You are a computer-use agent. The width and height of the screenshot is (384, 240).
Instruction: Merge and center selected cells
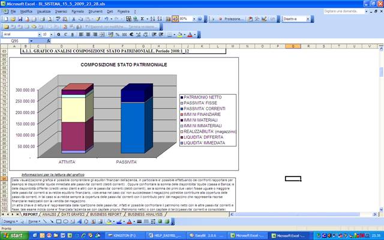pyautogui.click(x=102, y=35)
